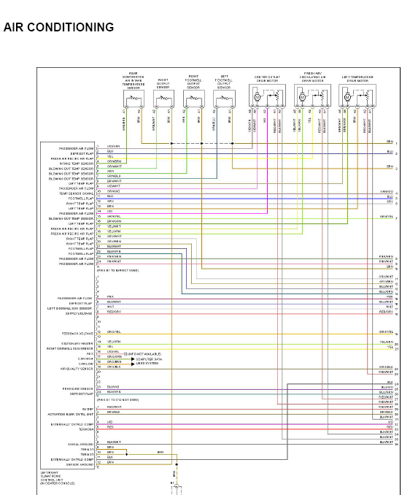Click the ORG/GRN wire label at pin 17
This screenshot has height=495, width=402.
tap(115, 357)
